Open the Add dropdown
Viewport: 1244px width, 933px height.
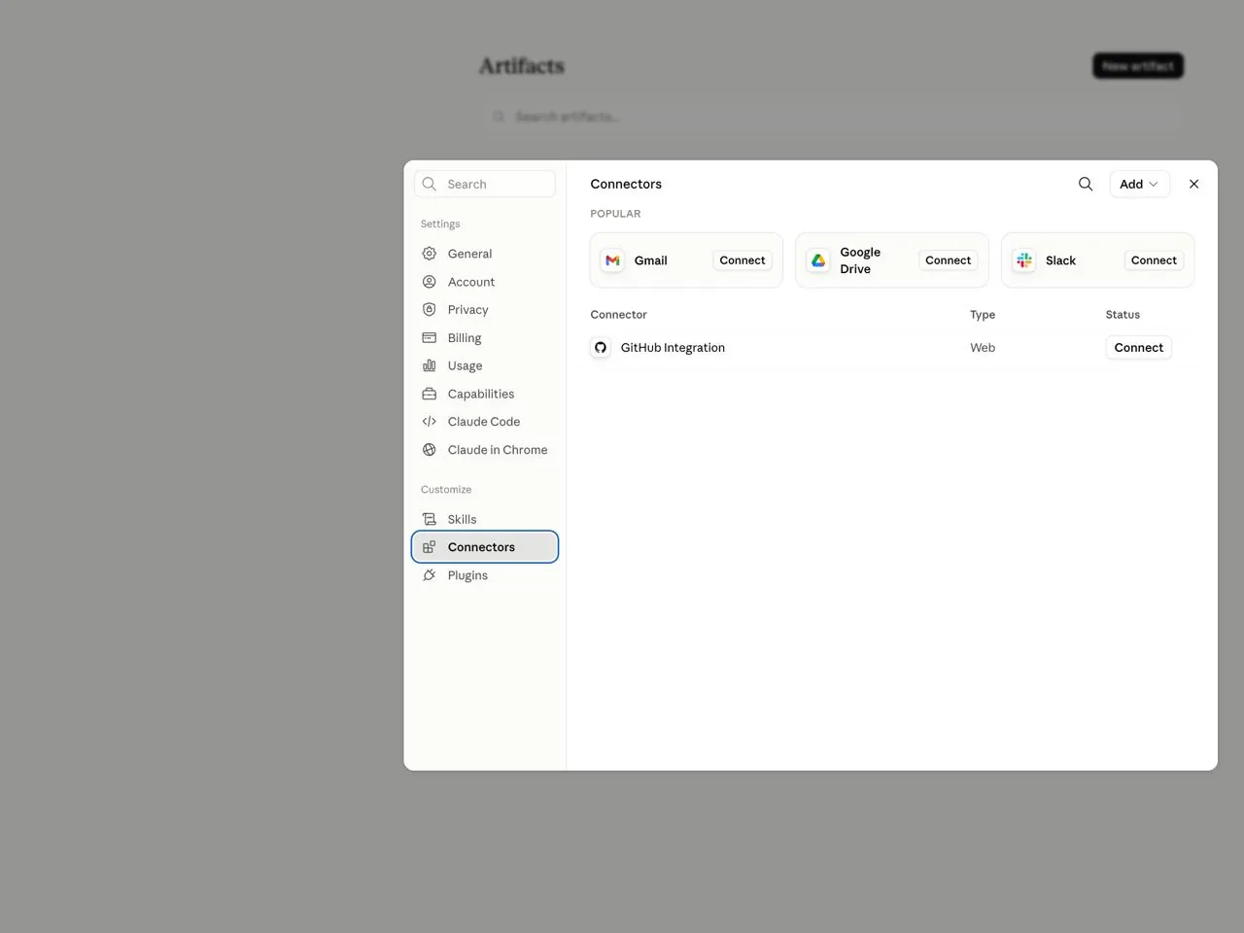tap(1139, 184)
